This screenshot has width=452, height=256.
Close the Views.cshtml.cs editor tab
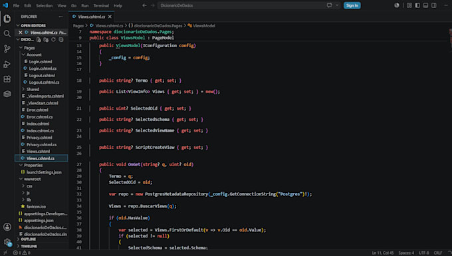coord(110,17)
